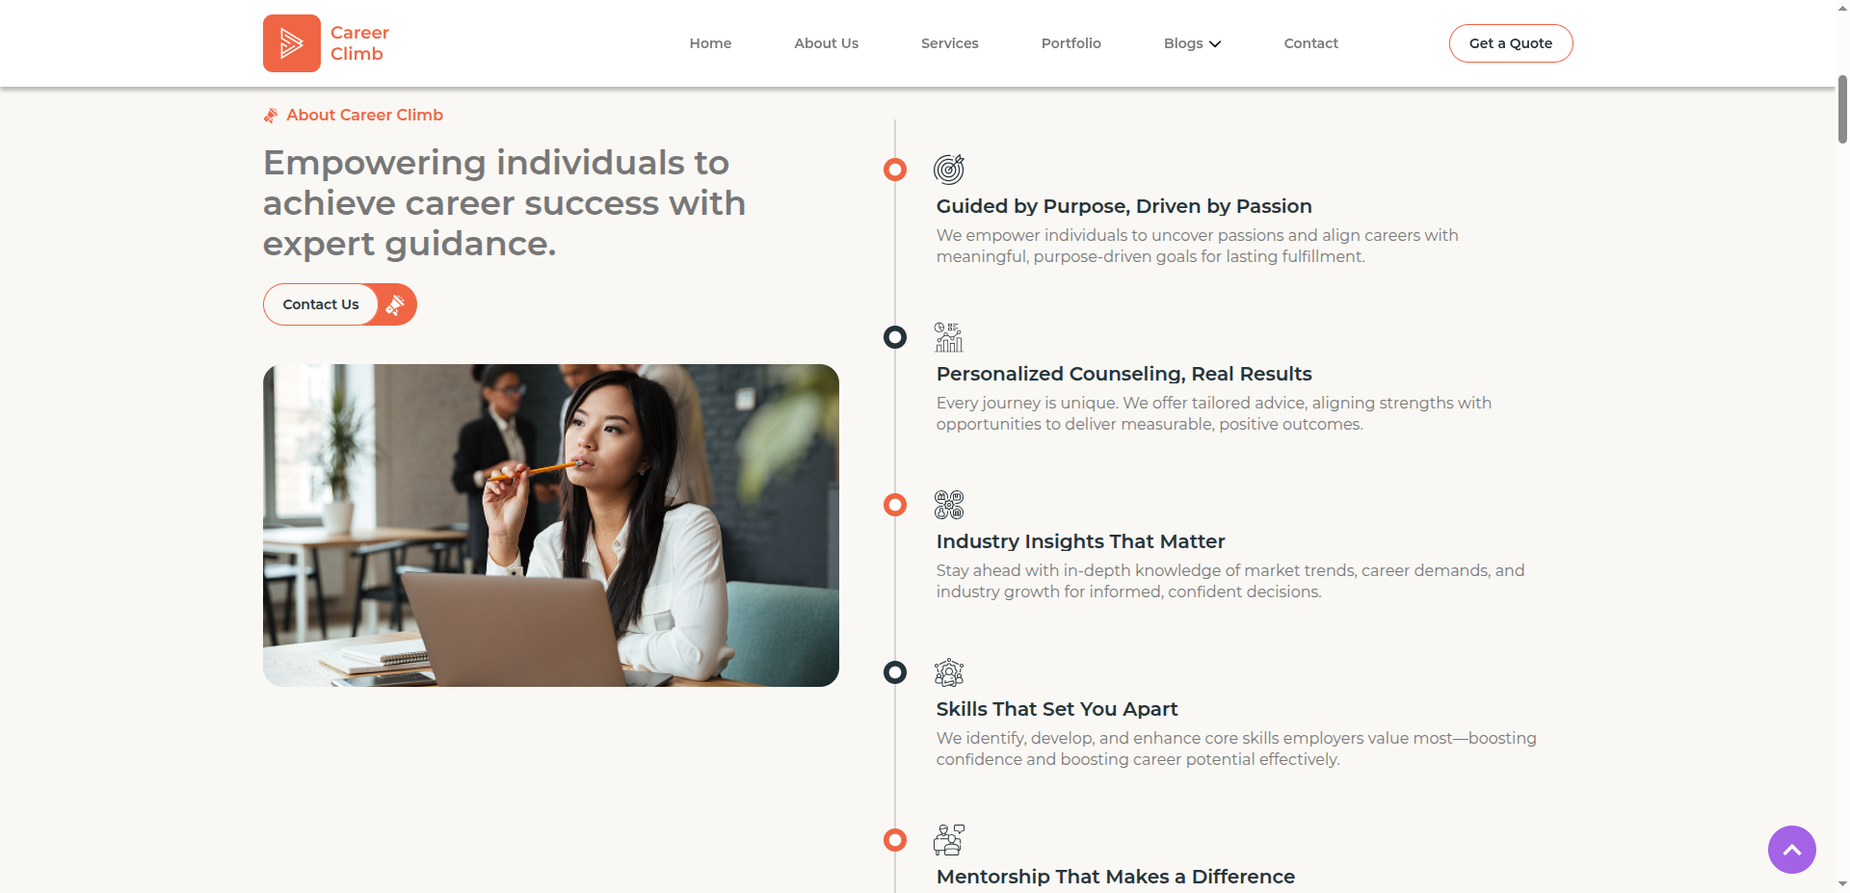The height and width of the screenshot is (893, 1850).
Task: Open the Contact navigation link
Action: click(x=1310, y=43)
